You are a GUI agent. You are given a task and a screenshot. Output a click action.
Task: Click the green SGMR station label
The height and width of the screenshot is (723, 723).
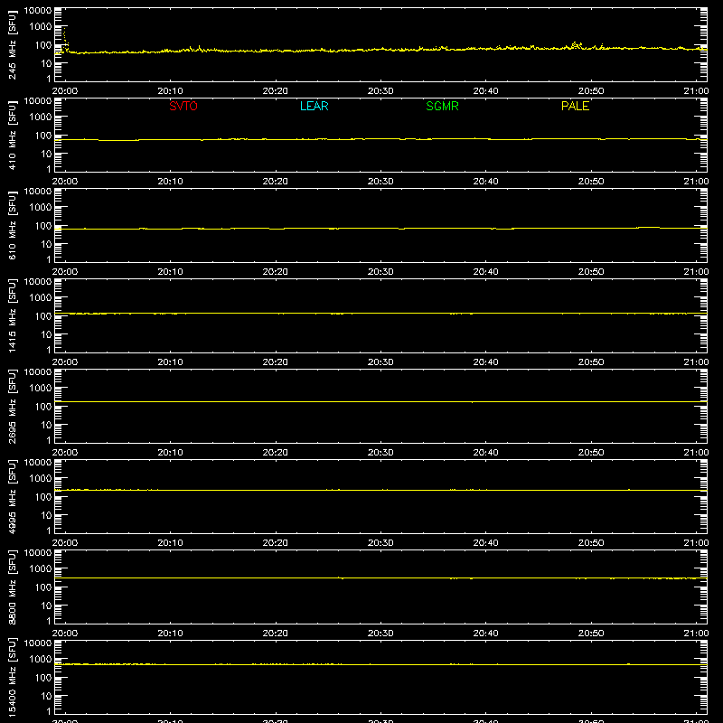pos(442,106)
